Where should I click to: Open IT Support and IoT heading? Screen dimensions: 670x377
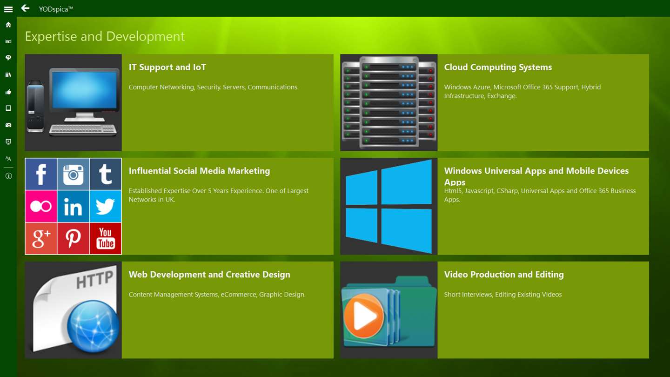click(167, 67)
